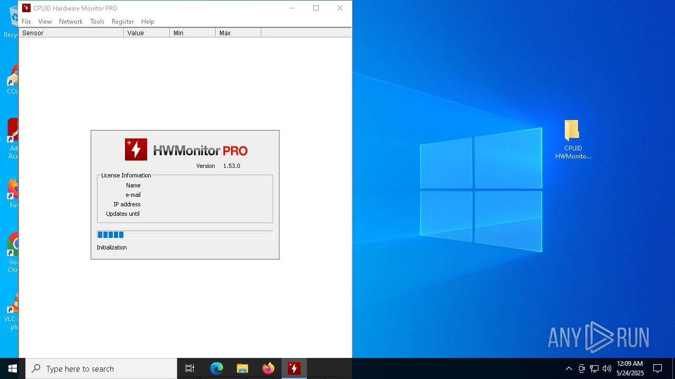675x379 pixels.
Task: Close the Hardware Monitor PRO window
Action: click(x=340, y=8)
